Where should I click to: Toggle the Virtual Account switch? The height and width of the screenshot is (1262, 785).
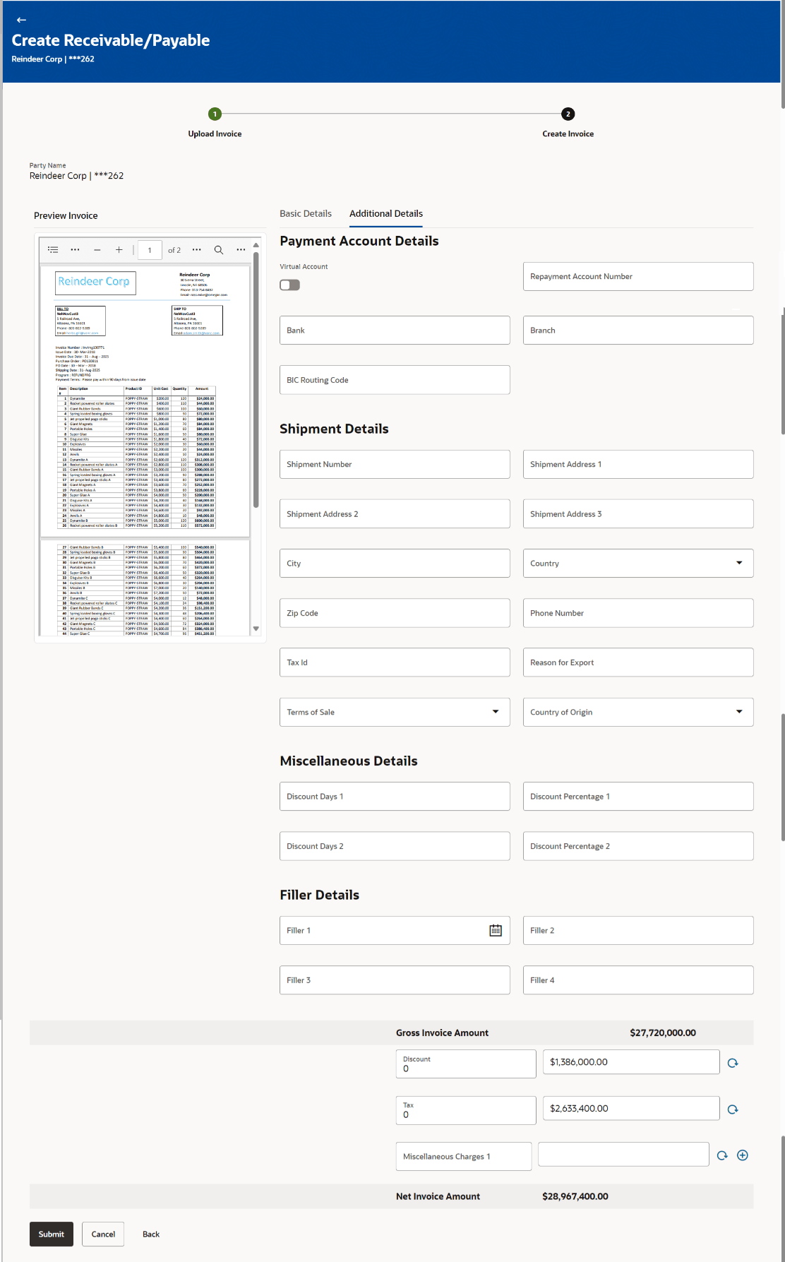pyautogui.click(x=290, y=285)
